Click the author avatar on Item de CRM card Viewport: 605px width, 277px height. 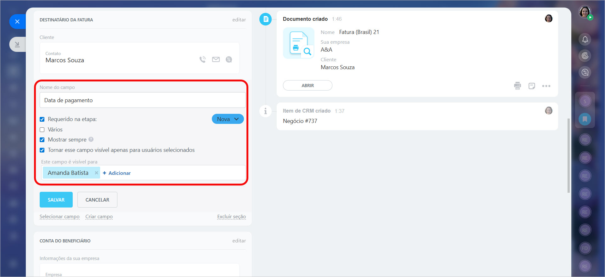coord(549,111)
